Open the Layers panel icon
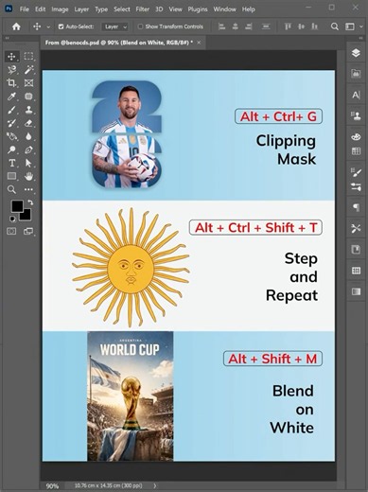This screenshot has width=368, height=492. click(x=356, y=53)
